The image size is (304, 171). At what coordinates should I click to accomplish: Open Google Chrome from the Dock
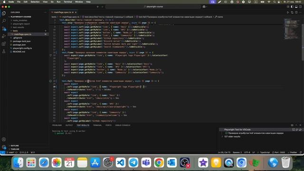pyautogui.click(x=159, y=162)
